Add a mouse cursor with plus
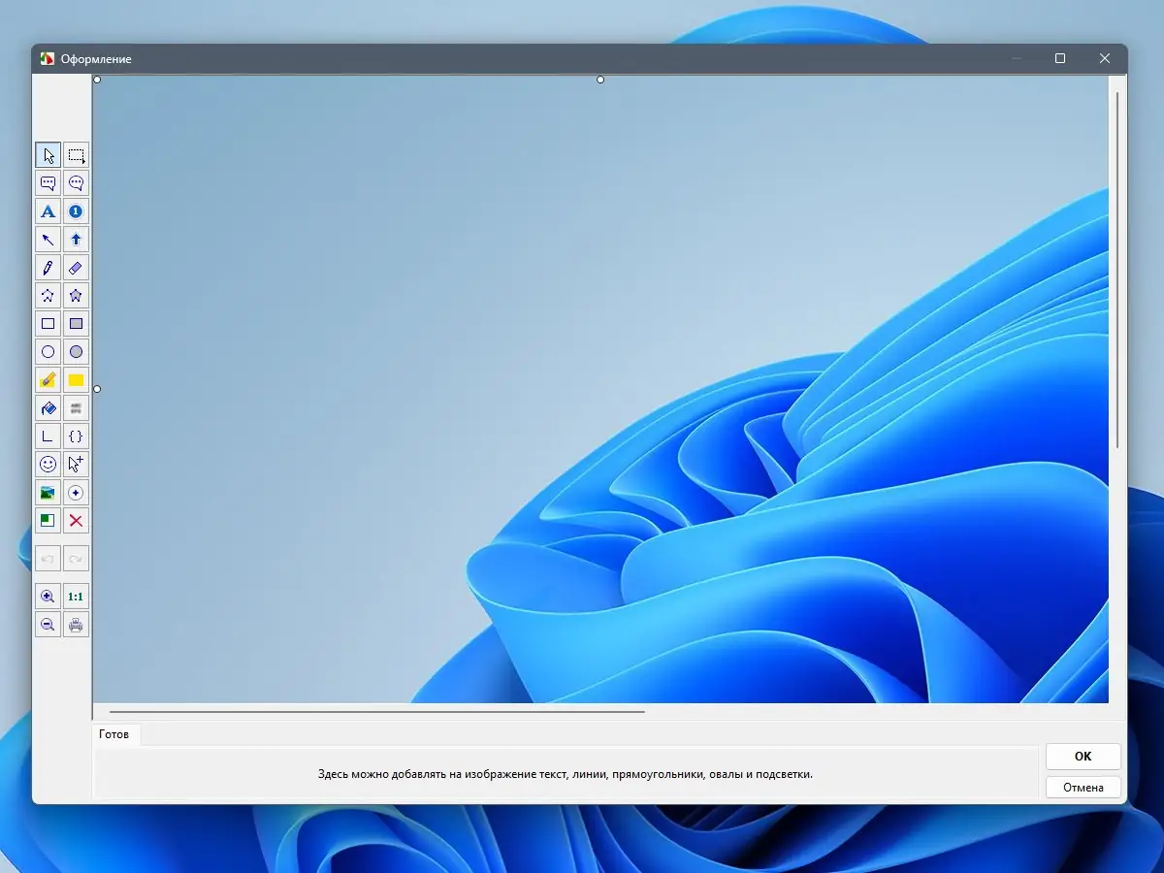The image size is (1164, 873). [76, 465]
